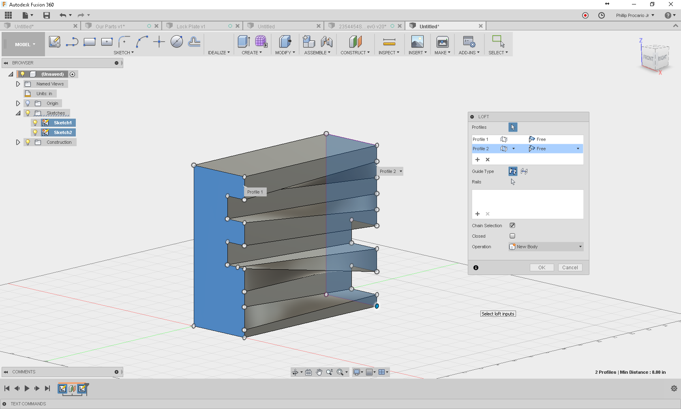681x409 pixels.
Task: Expand the Origin folder
Action: click(18, 103)
